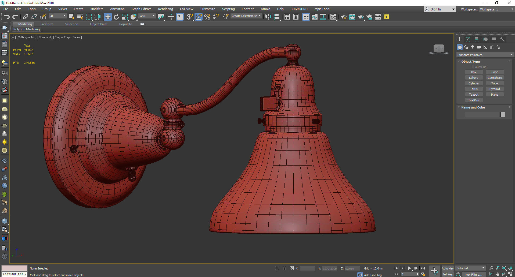
Task: Click the object name input field
Action: tap(482, 114)
